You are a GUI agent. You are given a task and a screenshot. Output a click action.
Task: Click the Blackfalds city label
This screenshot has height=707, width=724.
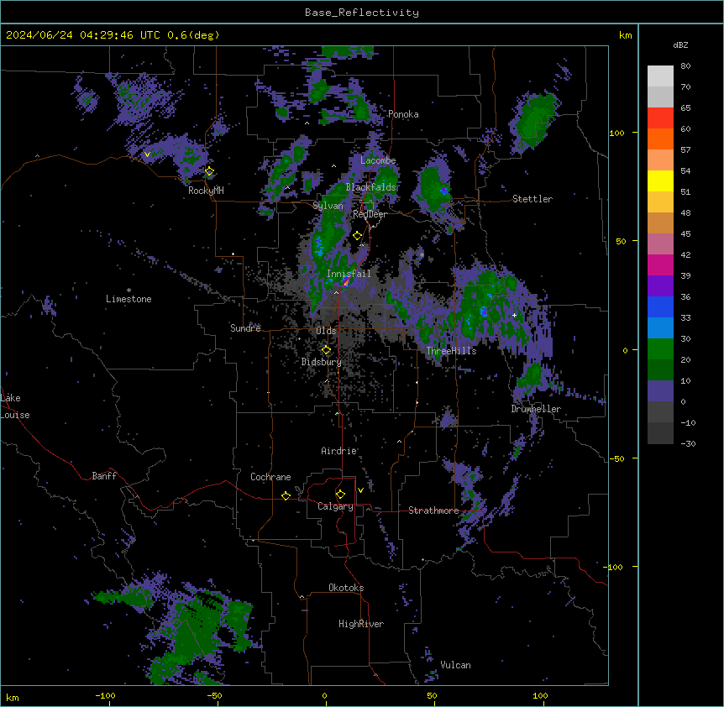(370, 187)
